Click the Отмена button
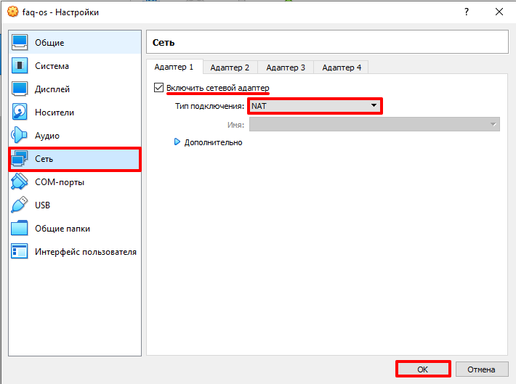Image resolution: width=516 pixels, height=384 pixels. click(x=481, y=369)
